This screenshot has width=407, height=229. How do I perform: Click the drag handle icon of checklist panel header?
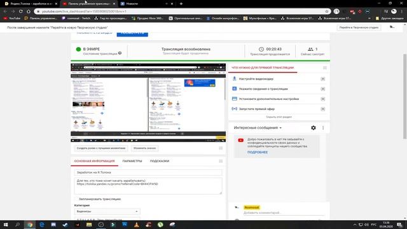[325, 68]
